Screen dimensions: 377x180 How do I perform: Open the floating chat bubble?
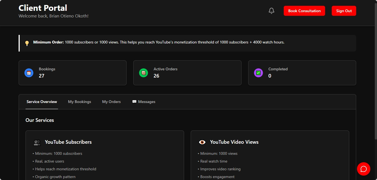pyautogui.click(x=364, y=169)
